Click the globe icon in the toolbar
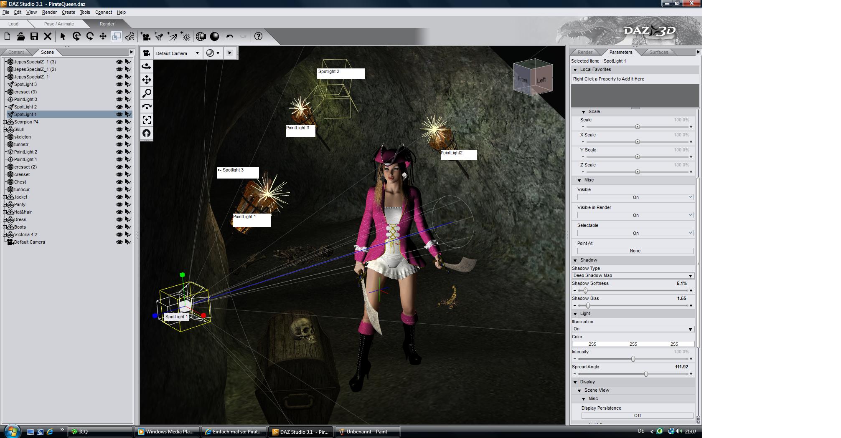Viewport: 841px width, 438px height. [x=201, y=37]
